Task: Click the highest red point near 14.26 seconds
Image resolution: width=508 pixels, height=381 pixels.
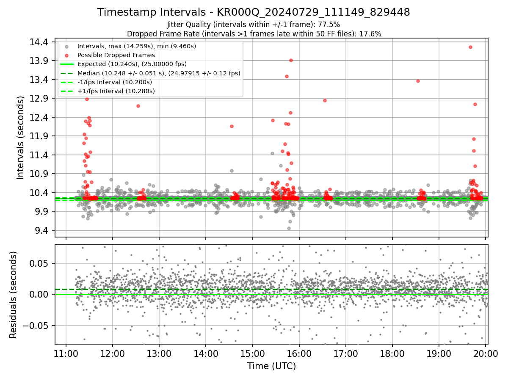Action: coord(470,47)
